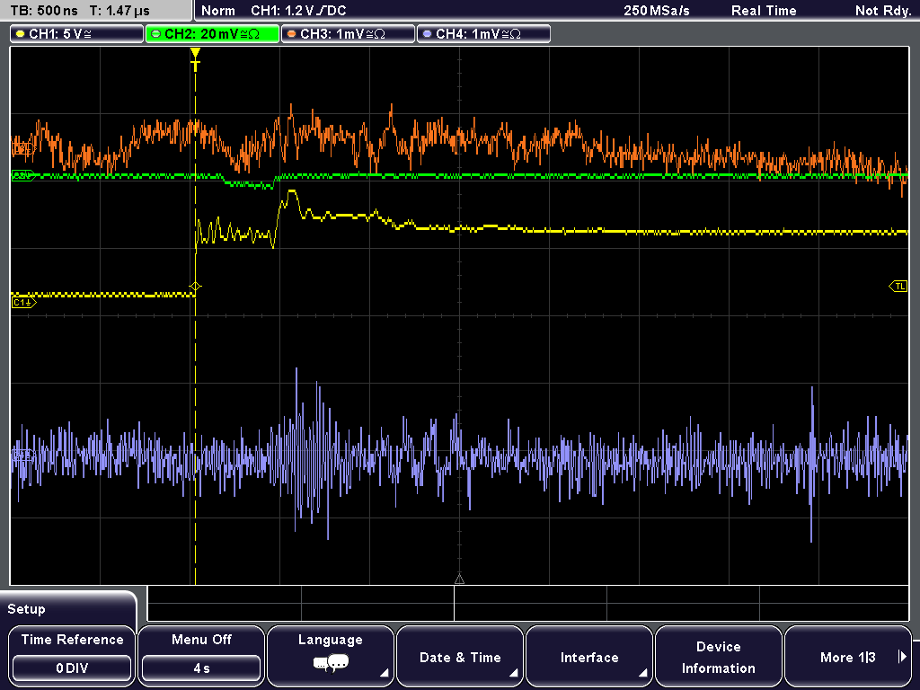Click the 4 s menu off value
920x690 pixels.
click(201, 668)
